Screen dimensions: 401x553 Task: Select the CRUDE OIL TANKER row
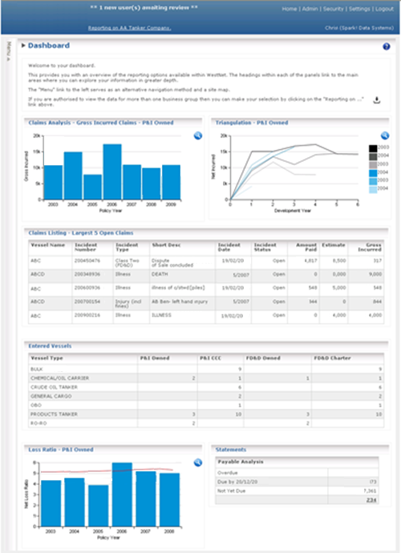[206, 387]
